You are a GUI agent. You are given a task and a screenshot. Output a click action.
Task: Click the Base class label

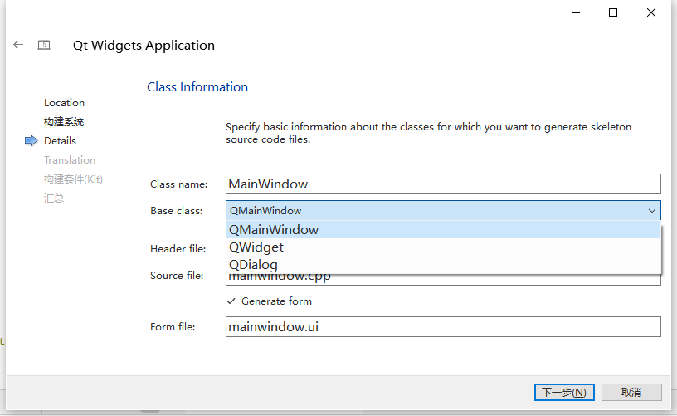(x=176, y=211)
